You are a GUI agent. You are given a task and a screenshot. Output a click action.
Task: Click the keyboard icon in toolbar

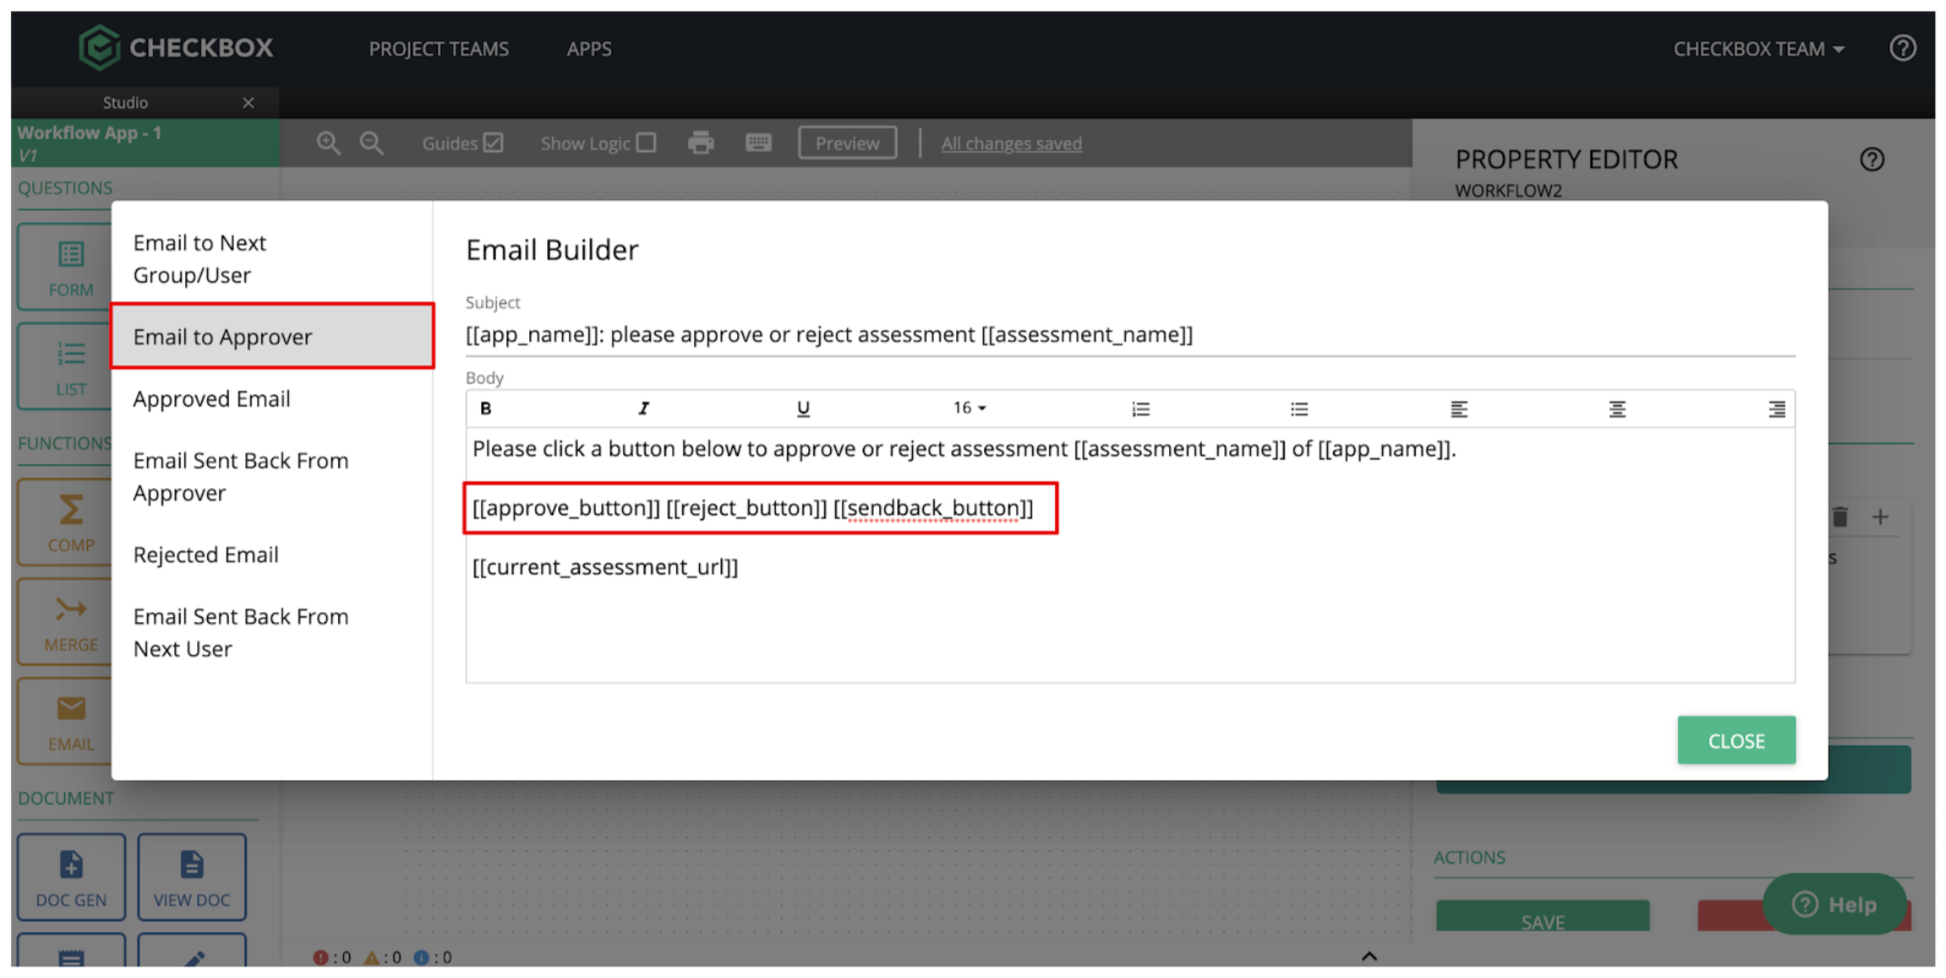tap(758, 143)
